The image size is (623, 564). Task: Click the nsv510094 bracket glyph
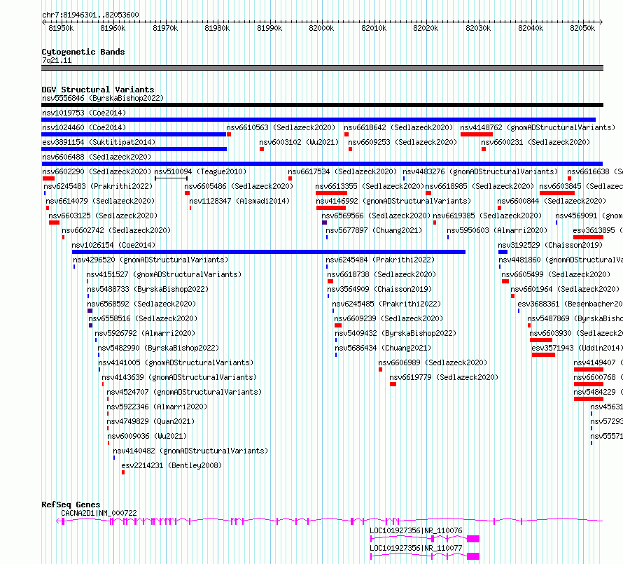point(171,178)
